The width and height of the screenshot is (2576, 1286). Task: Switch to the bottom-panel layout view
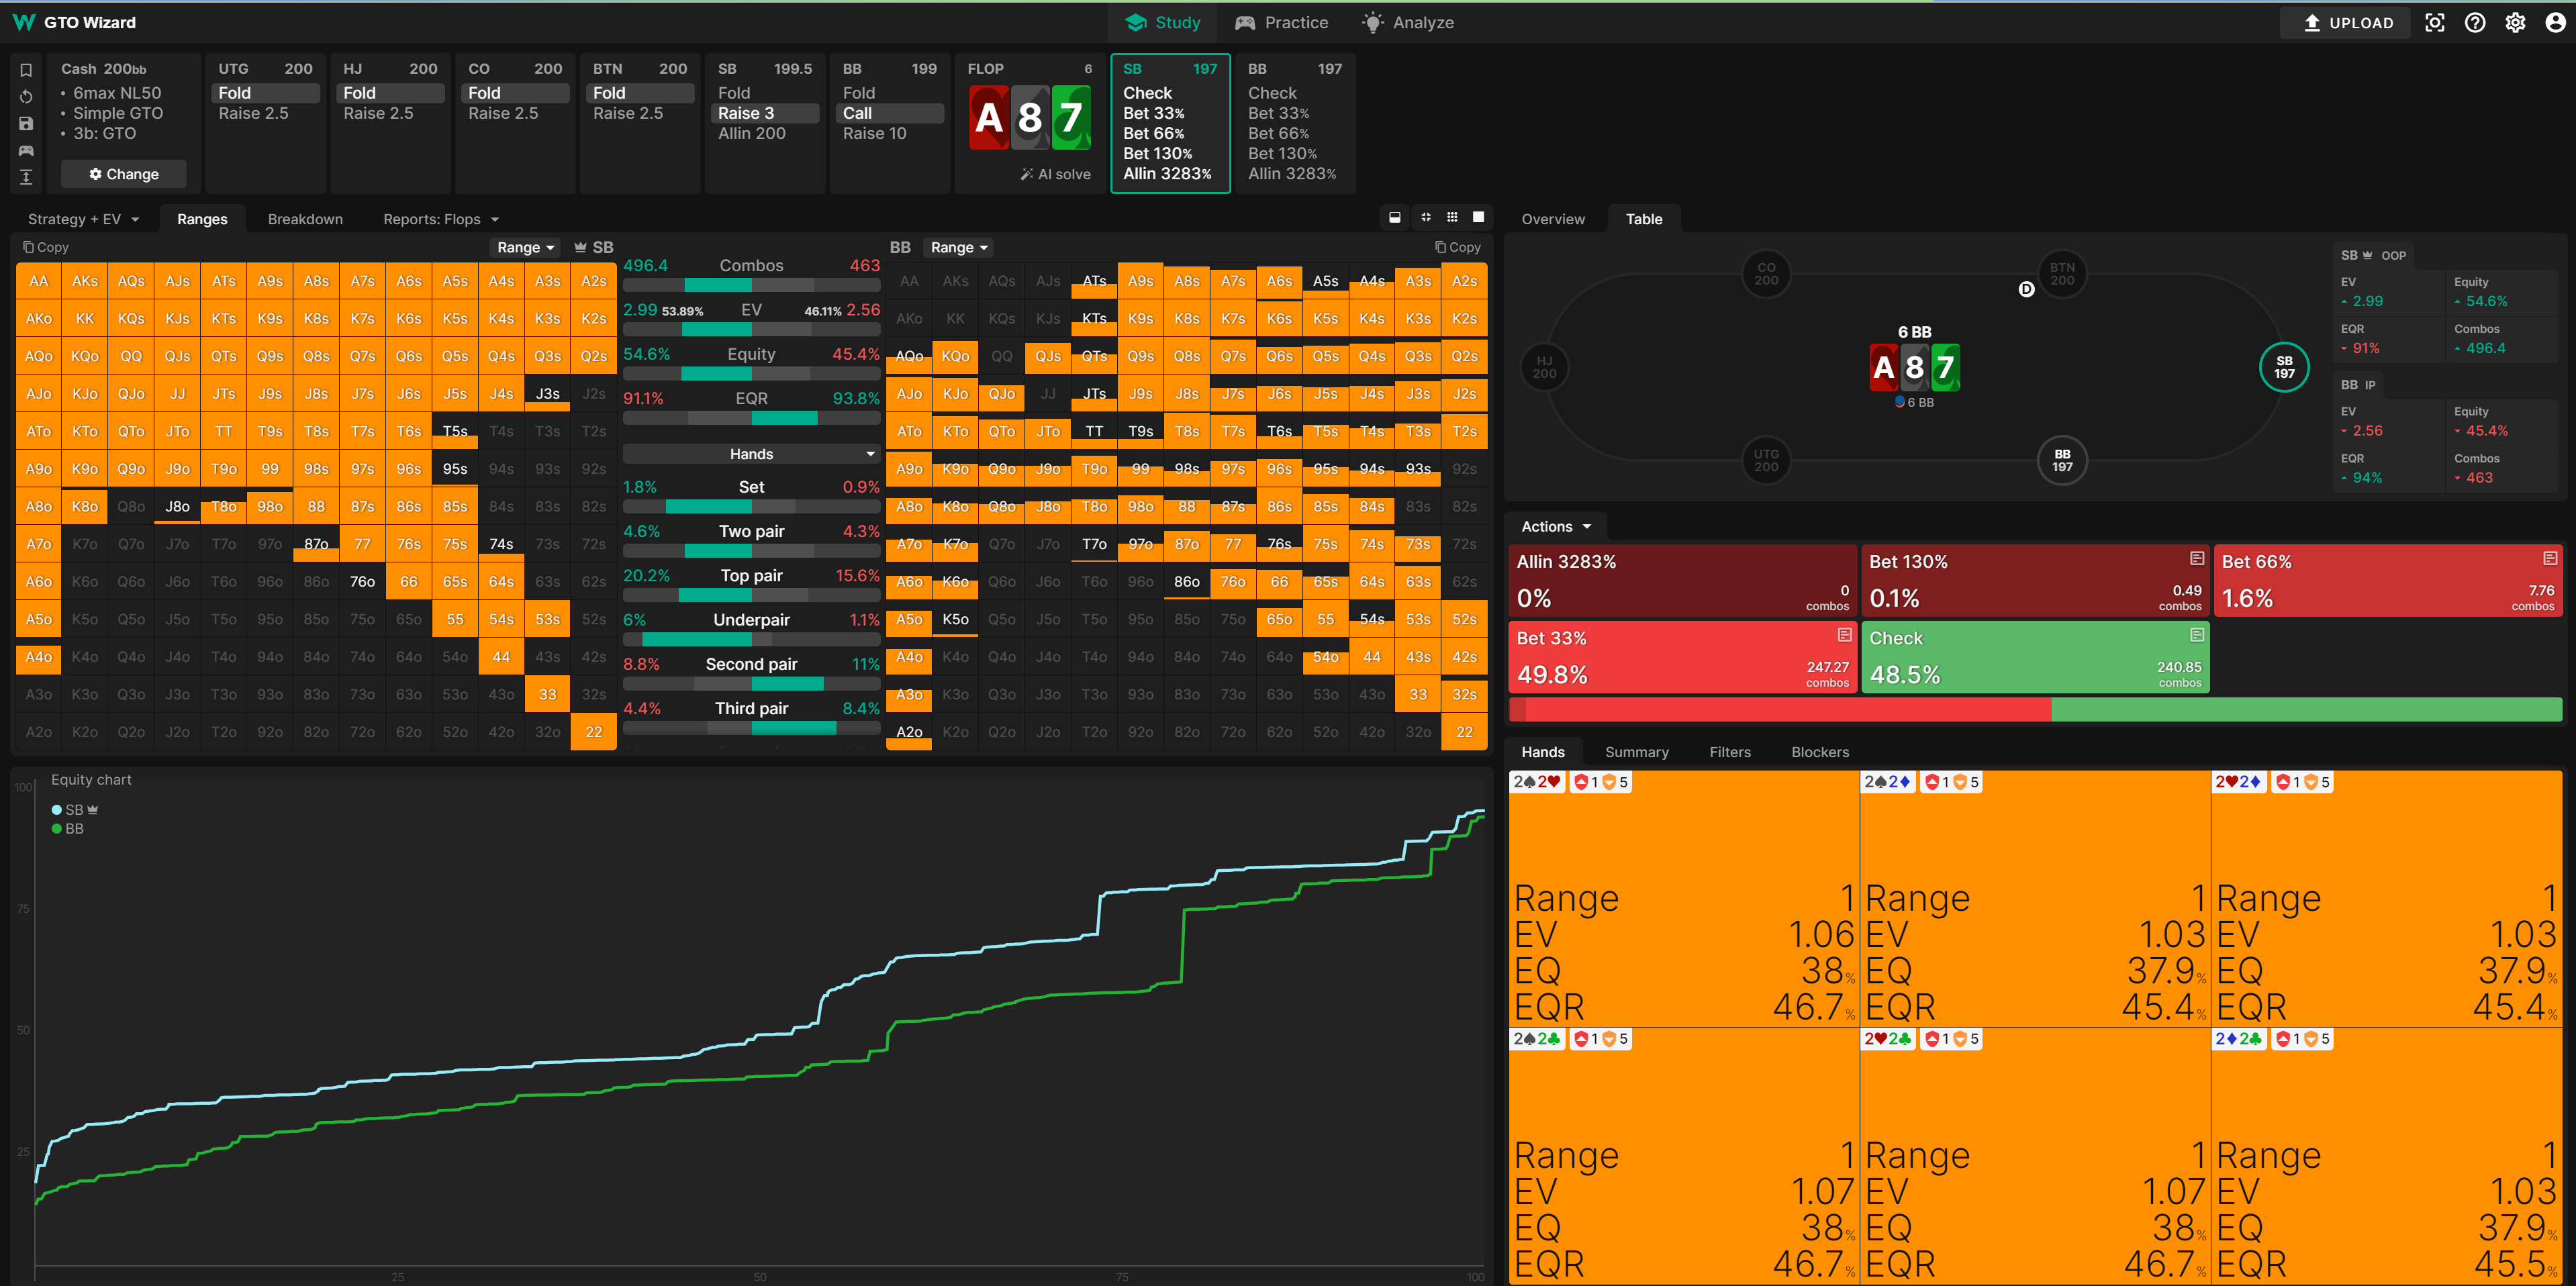[1395, 217]
